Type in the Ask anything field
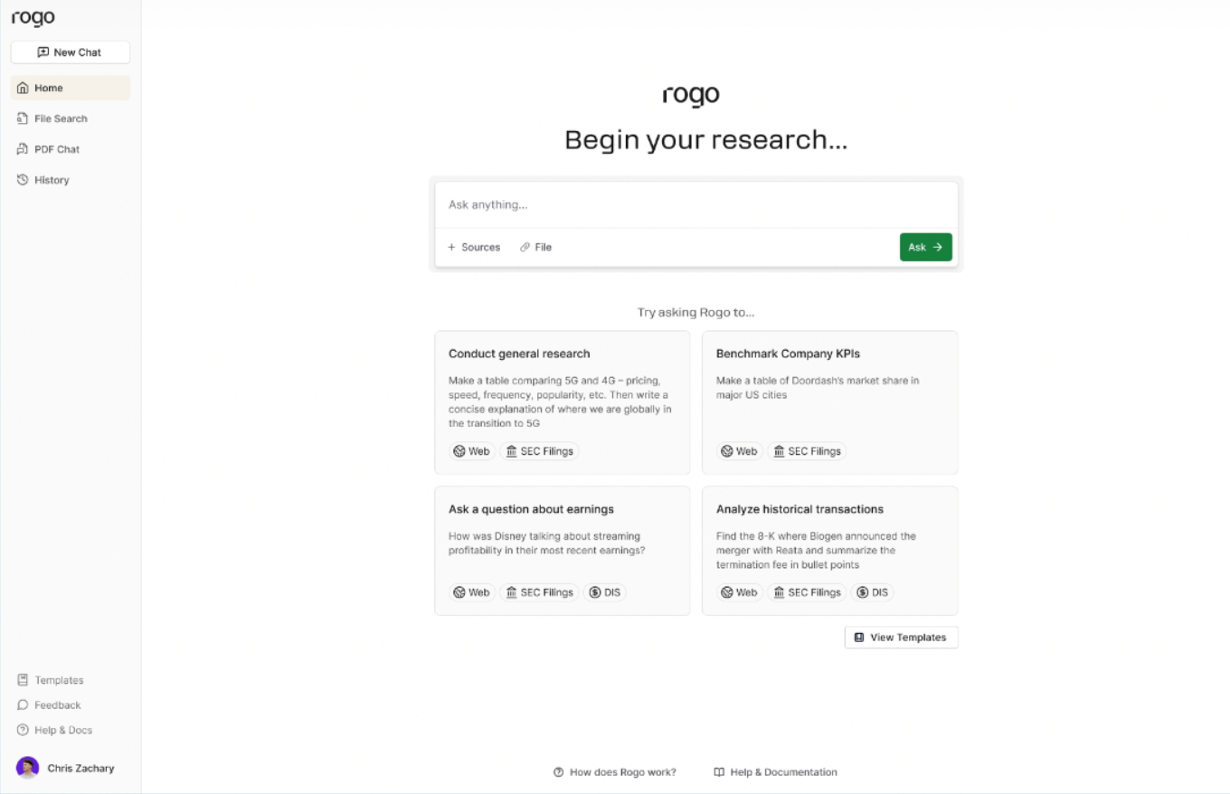The height and width of the screenshot is (794, 1230). coord(695,205)
